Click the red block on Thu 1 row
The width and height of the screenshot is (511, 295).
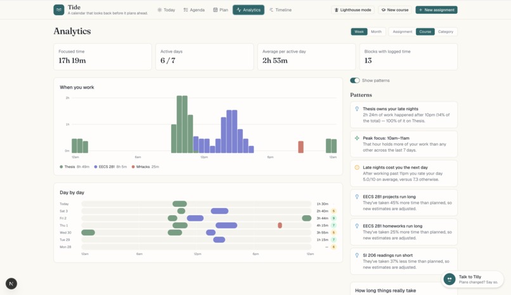click(x=280, y=225)
